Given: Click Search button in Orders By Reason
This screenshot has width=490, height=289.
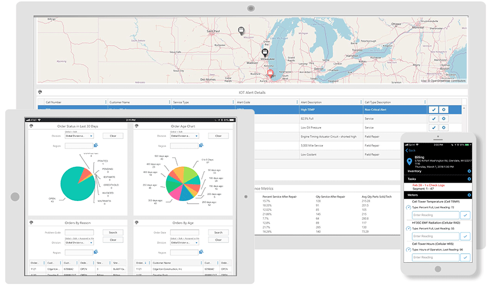Looking at the screenshot, I should coord(113,233).
